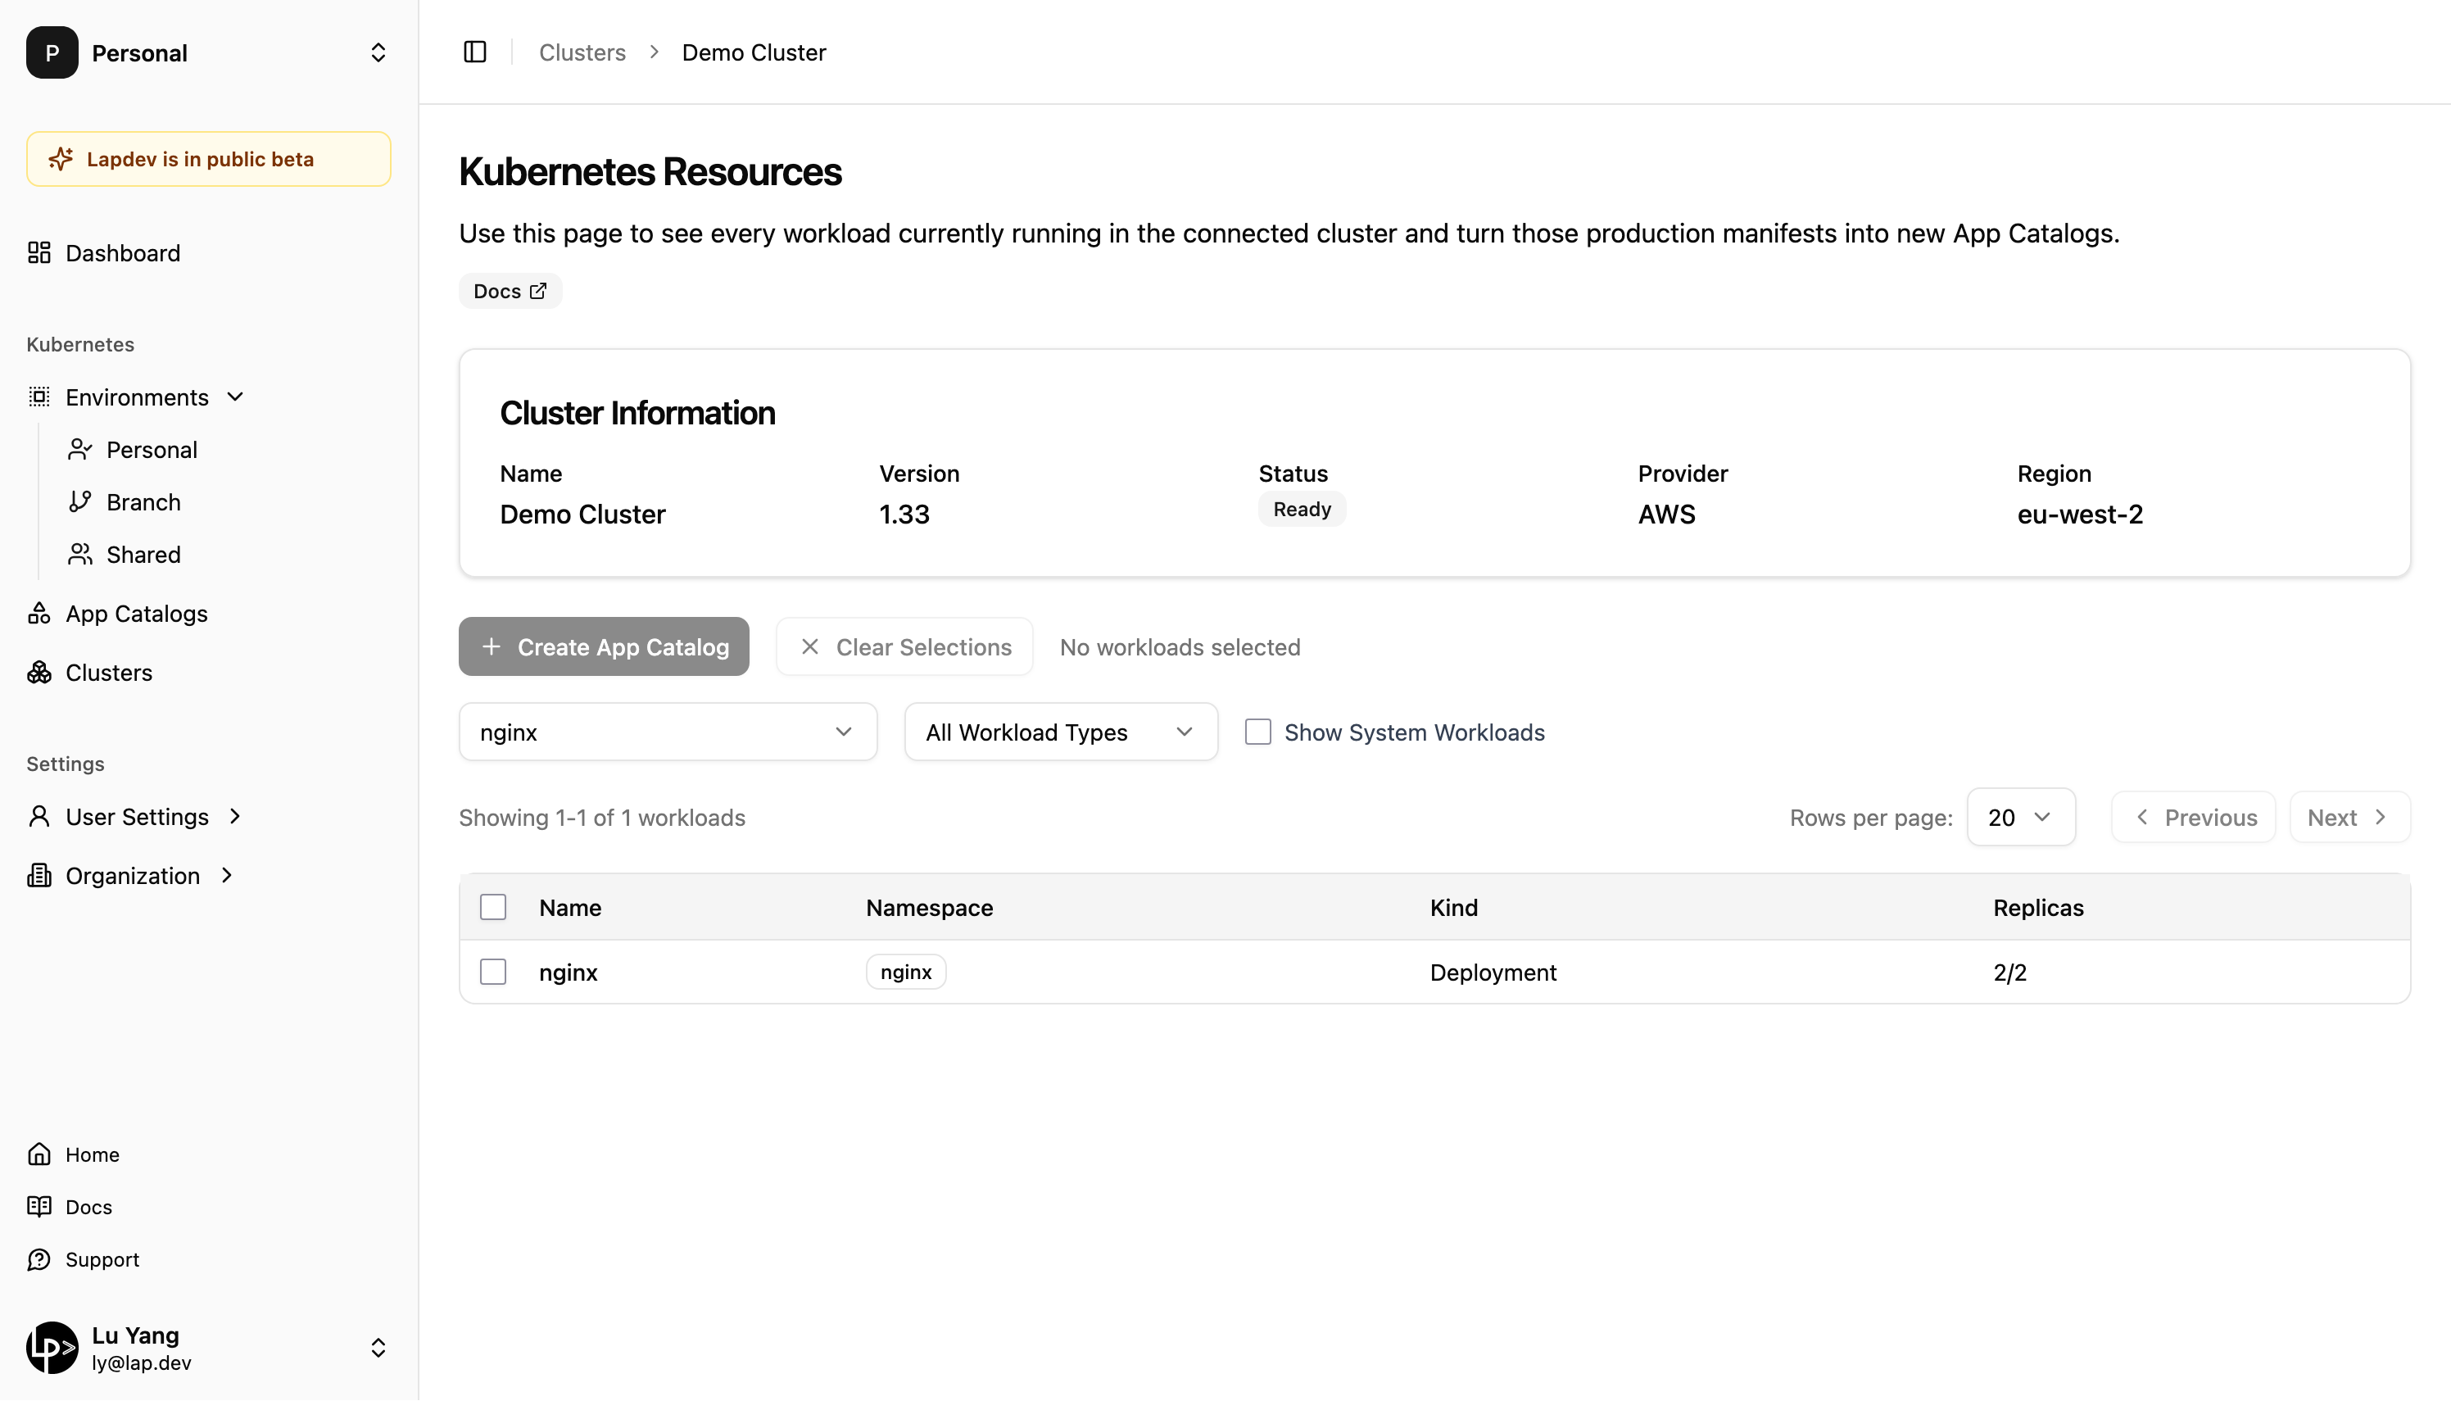Click the Home house icon
This screenshot has height=1401, width=2451.
39,1154
